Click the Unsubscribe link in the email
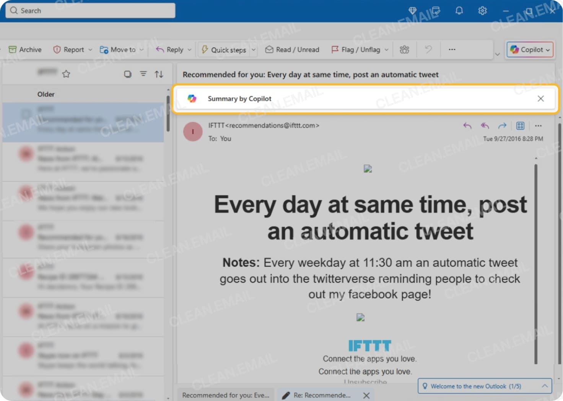The height and width of the screenshot is (401, 563). (366, 381)
